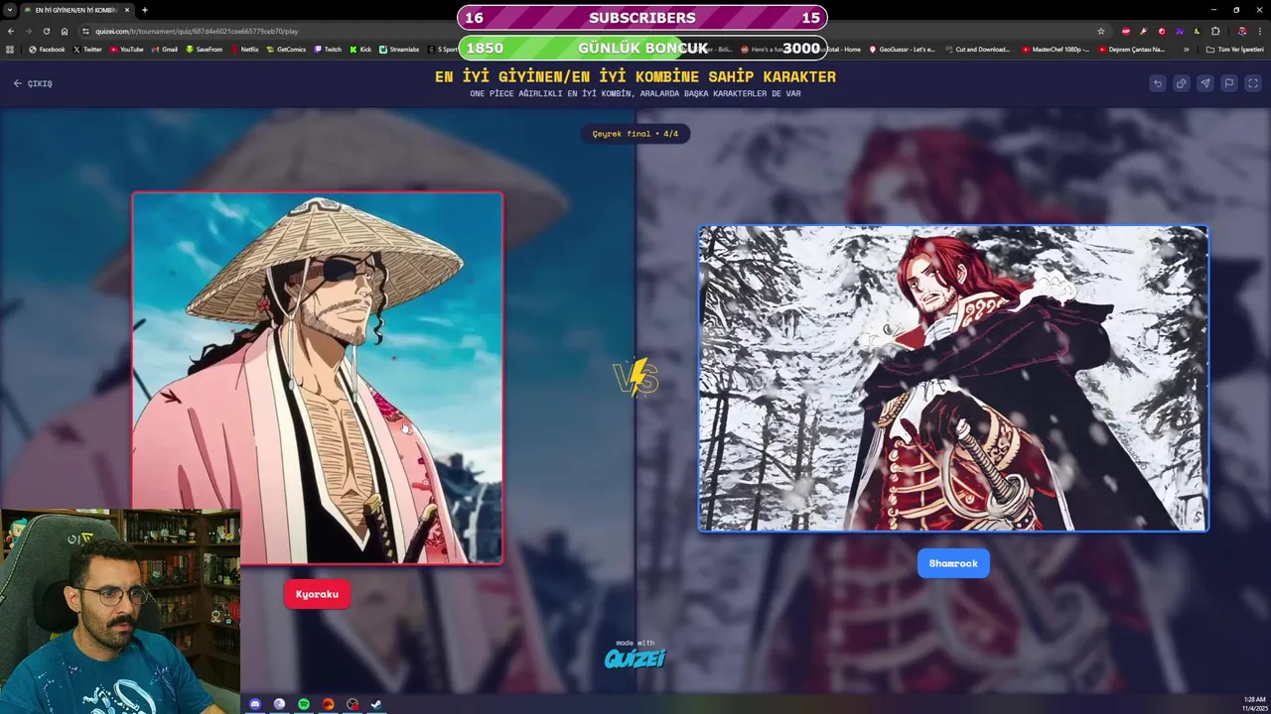Open the Kick bookmark

pos(360,49)
